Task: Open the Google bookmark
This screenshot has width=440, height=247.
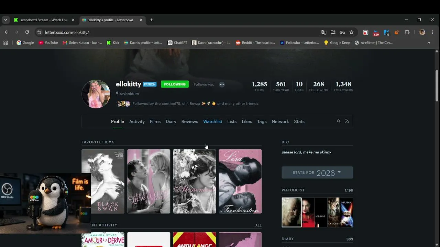Action: click(25, 43)
